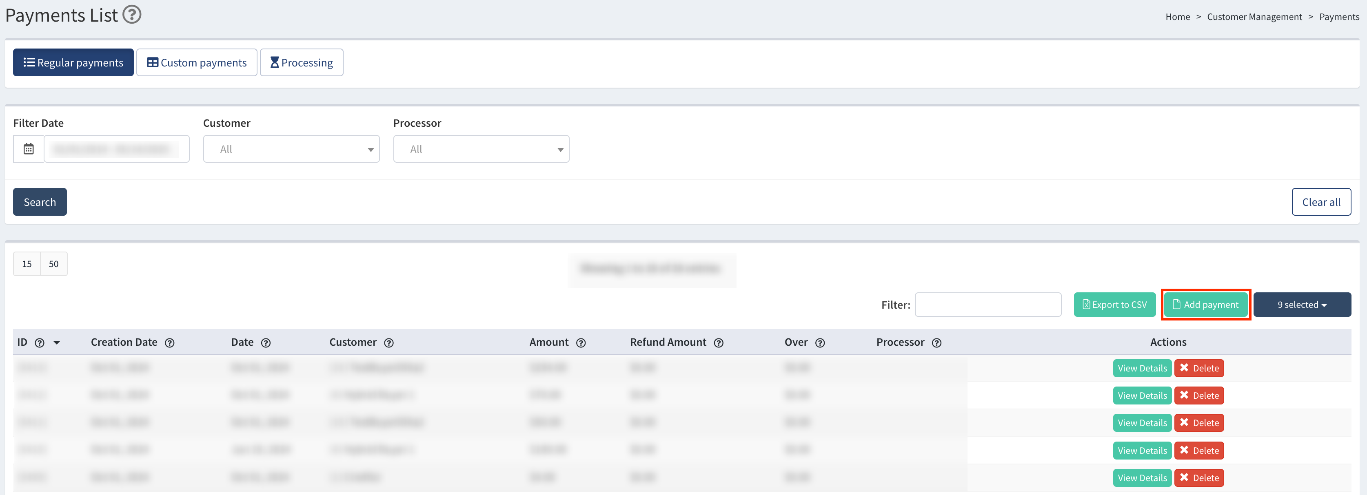1367x495 pixels.
Task: Open the Processing tab
Action: [302, 62]
